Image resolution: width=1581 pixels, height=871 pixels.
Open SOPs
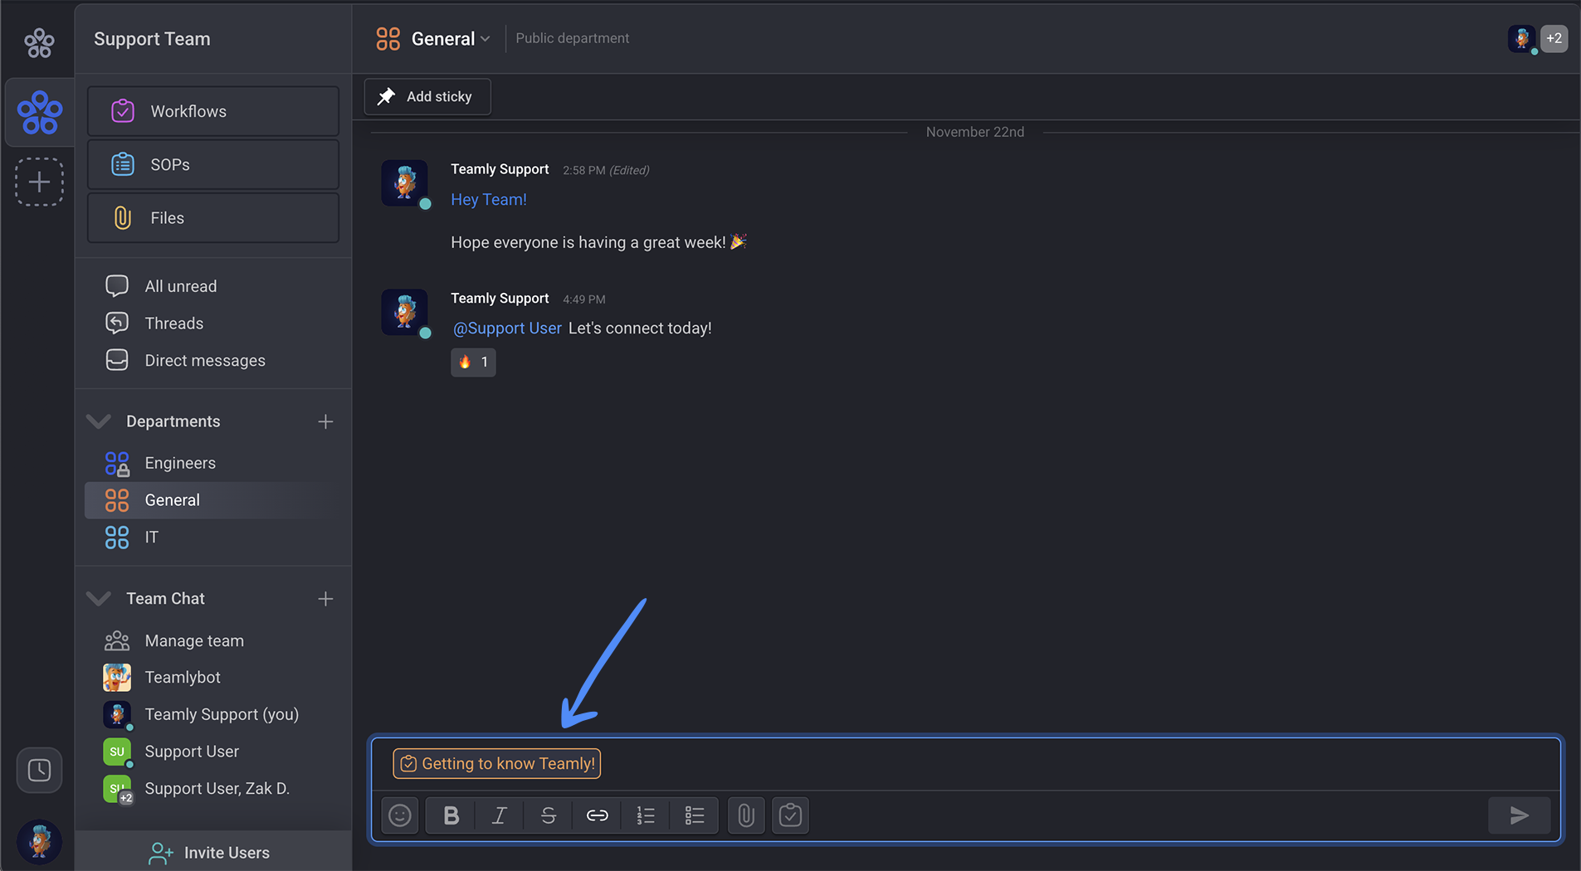point(213,164)
